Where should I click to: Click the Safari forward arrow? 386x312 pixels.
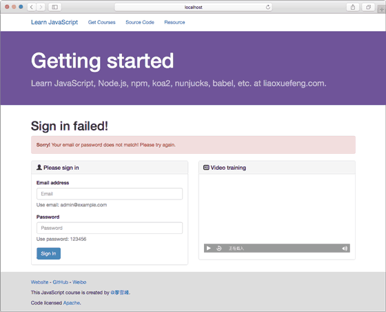[41, 7]
